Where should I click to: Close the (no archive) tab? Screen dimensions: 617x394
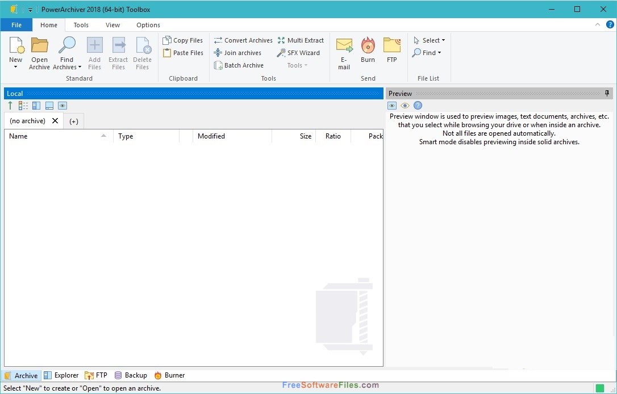click(55, 121)
